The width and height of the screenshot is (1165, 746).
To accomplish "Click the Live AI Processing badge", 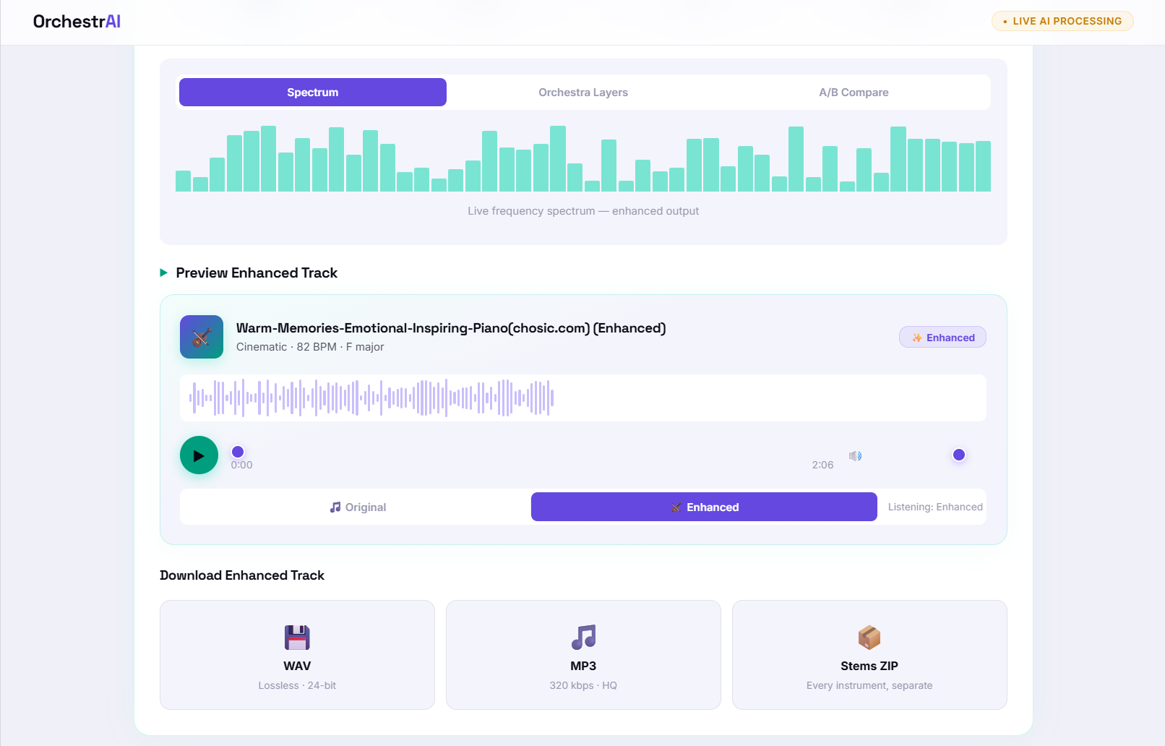I will 1062,21.
